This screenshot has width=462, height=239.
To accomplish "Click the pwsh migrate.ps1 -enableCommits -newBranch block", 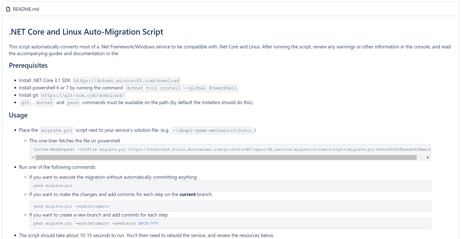I will click(x=231, y=223).
